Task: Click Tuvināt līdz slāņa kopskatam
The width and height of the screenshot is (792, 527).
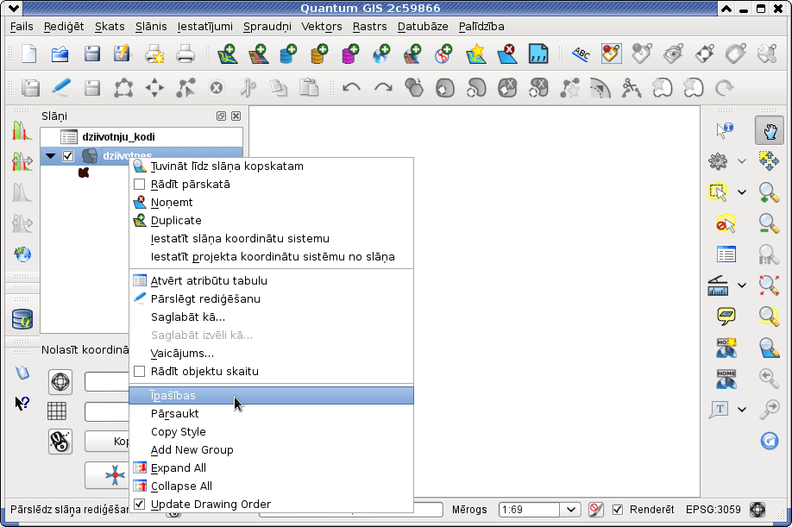Action: pyautogui.click(x=271, y=166)
